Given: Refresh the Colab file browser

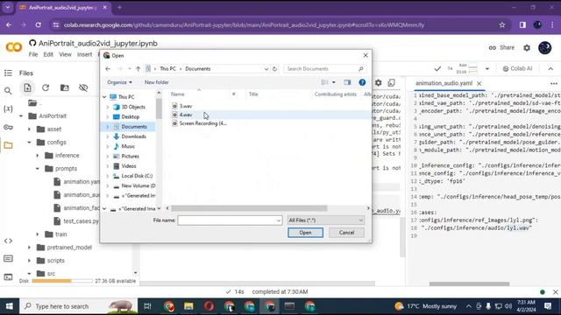Looking at the screenshot, I should point(46,87).
